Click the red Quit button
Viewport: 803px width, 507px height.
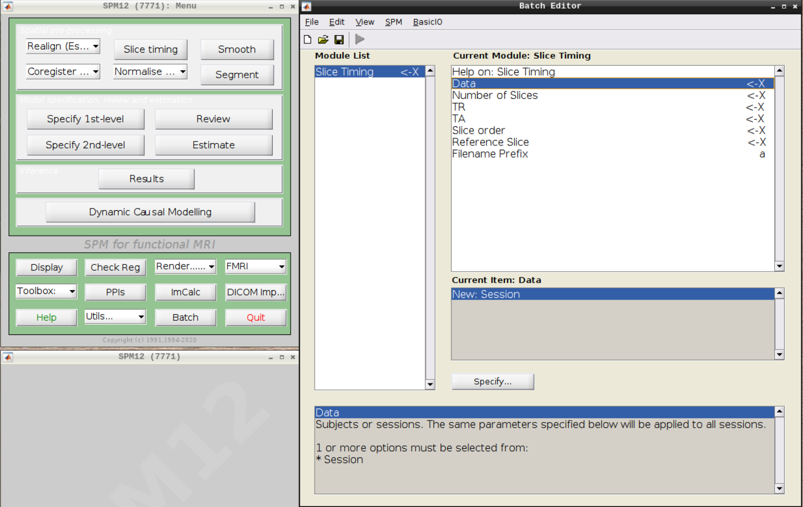256,317
